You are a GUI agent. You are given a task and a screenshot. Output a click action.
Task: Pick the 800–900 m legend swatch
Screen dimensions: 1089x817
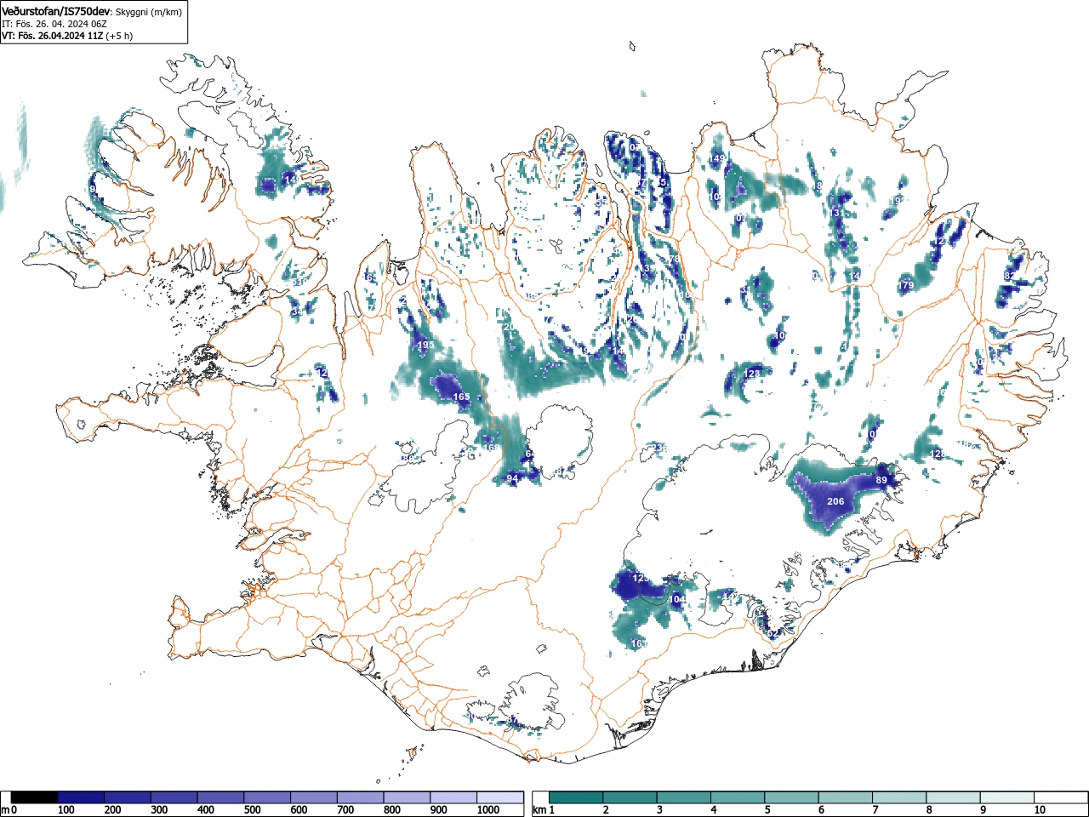pyautogui.click(x=407, y=797)
